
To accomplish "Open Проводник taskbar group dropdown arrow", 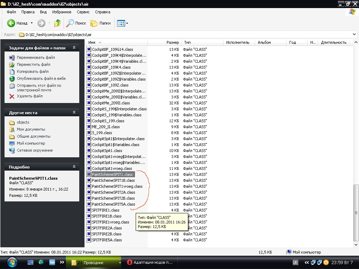I will 120,263.
